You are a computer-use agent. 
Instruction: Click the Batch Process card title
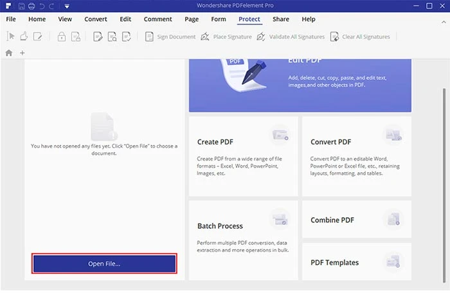(x=220, y=226)
